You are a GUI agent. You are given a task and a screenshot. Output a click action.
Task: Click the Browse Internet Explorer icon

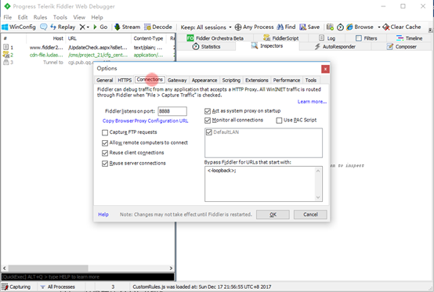point(350,27)
